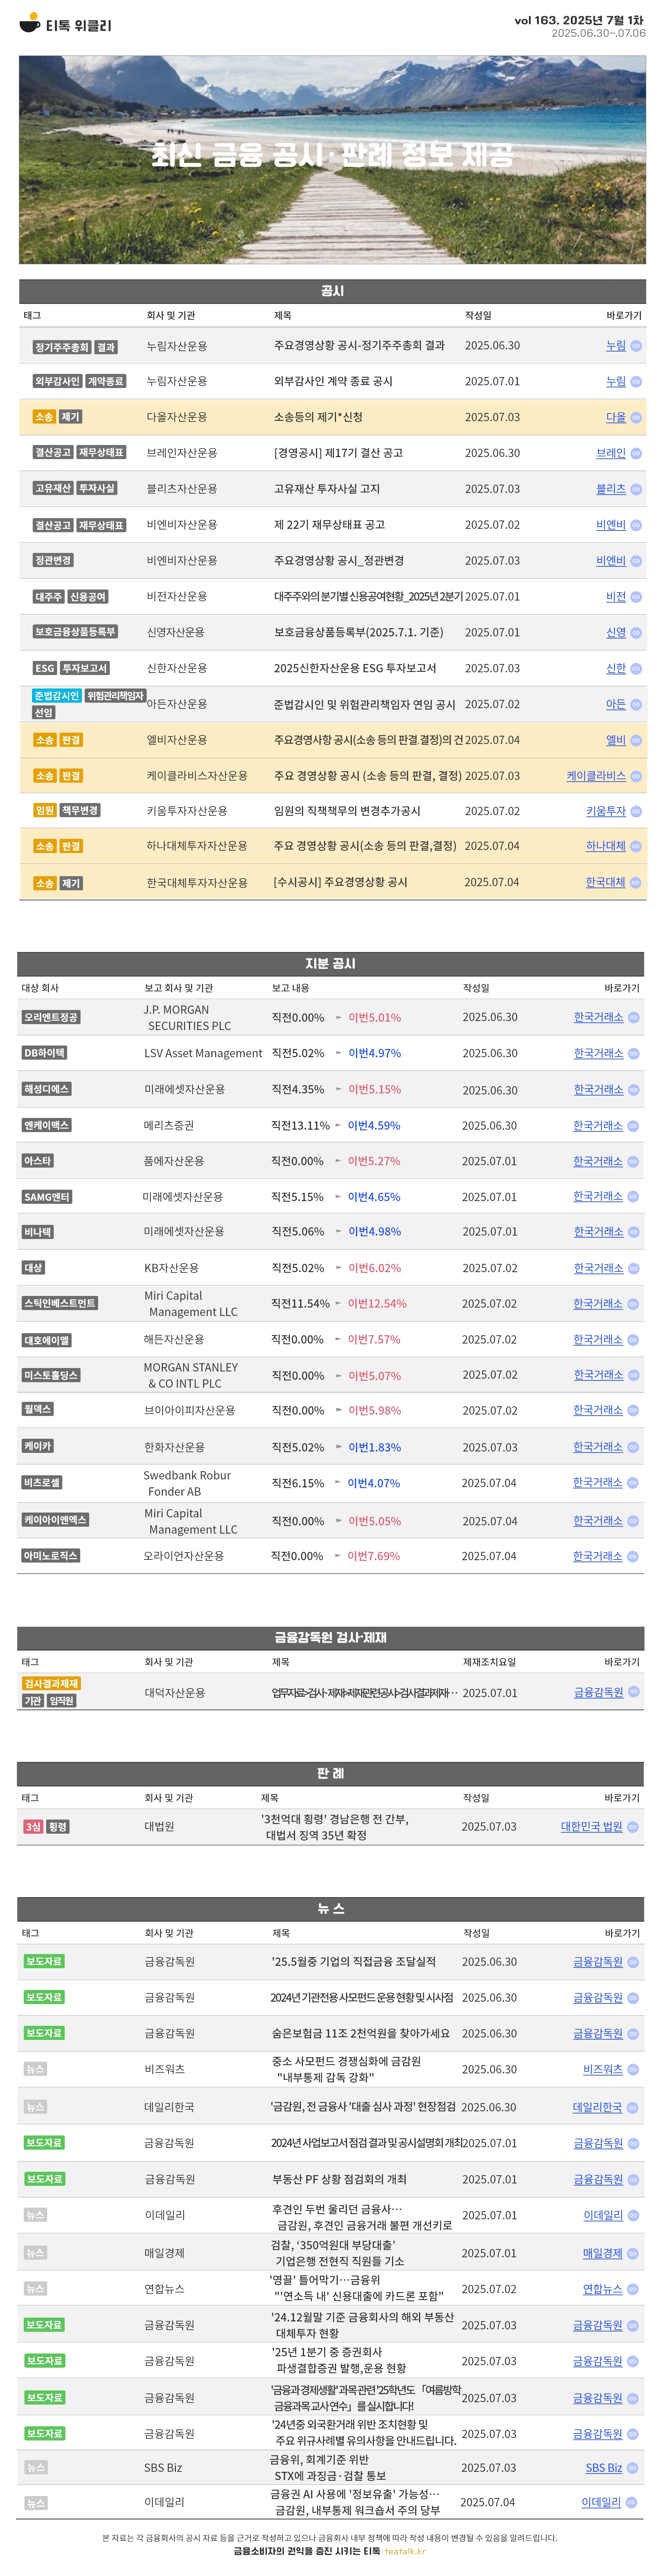661x2576 pixels.
Task: Open the 누림 link for 외부감사인 계약 종료 공시
Action: tap(616, 382)
